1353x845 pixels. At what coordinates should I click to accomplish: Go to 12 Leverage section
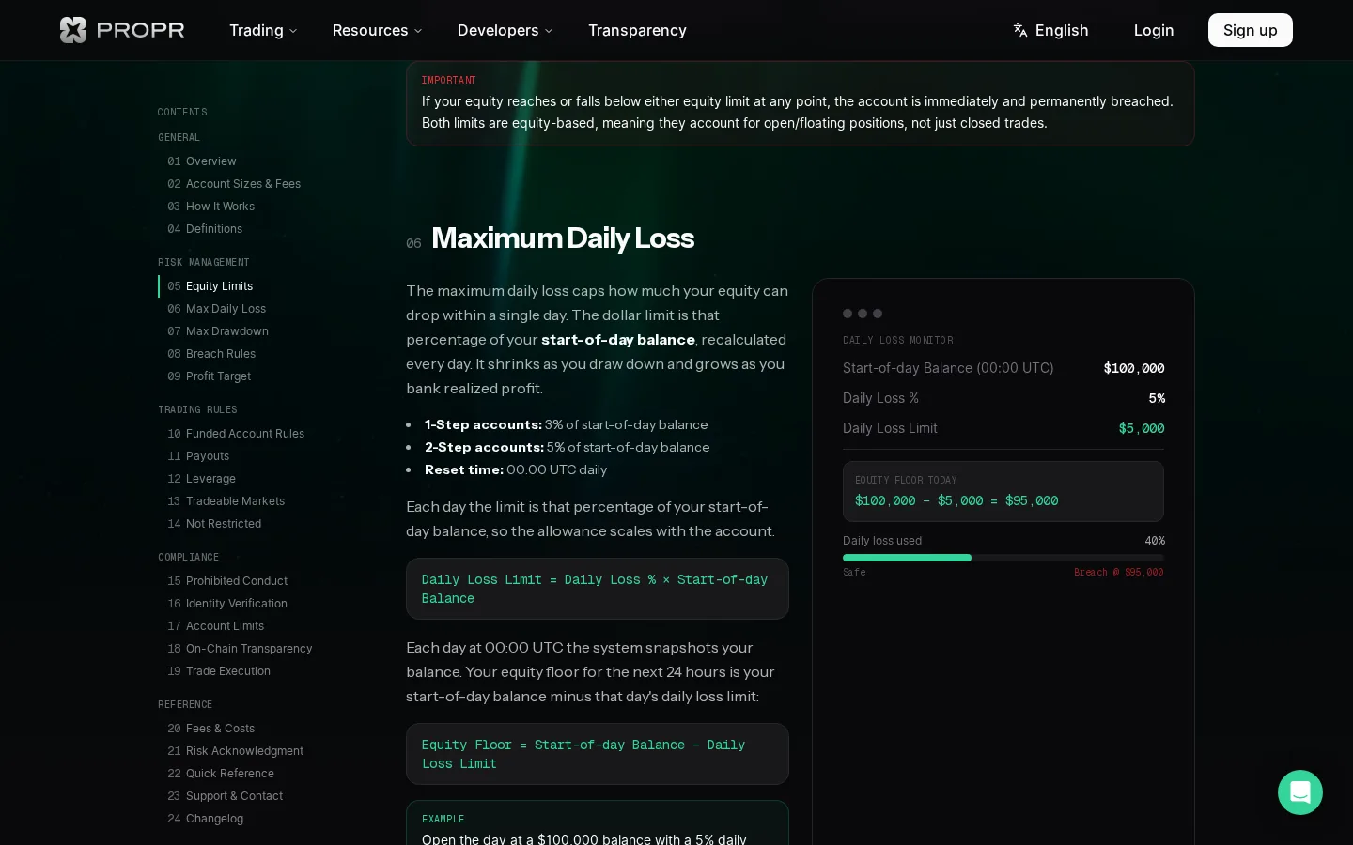click(202, 479)
